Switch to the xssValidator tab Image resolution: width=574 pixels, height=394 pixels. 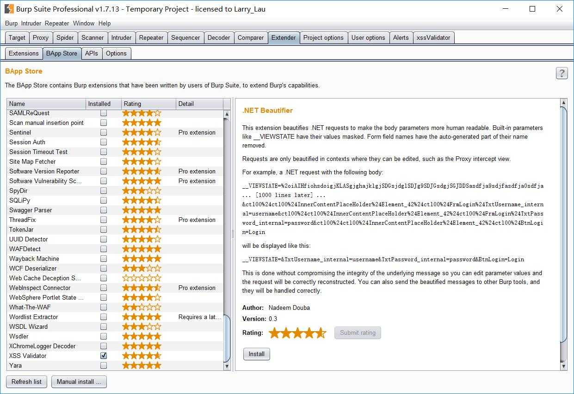click(433, 37)
